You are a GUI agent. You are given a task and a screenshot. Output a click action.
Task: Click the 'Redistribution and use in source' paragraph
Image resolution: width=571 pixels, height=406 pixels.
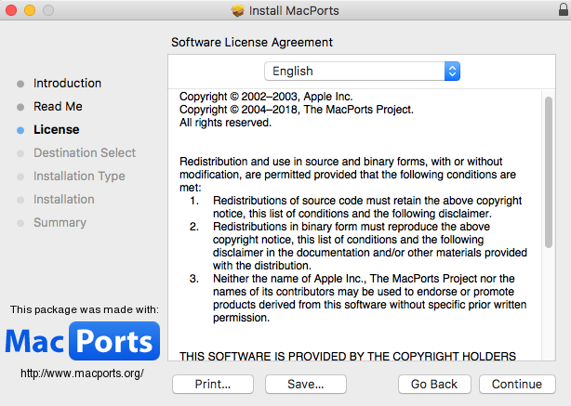348,175
